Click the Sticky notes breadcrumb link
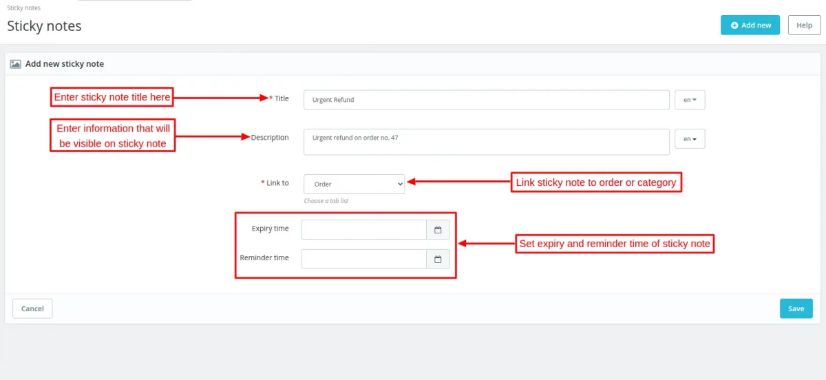 pyautogui.click(x=23, y=8)
